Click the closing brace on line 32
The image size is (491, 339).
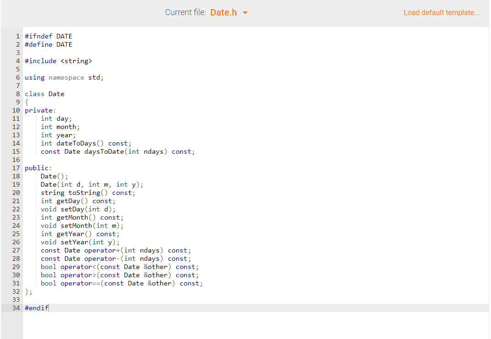[26, 291]
